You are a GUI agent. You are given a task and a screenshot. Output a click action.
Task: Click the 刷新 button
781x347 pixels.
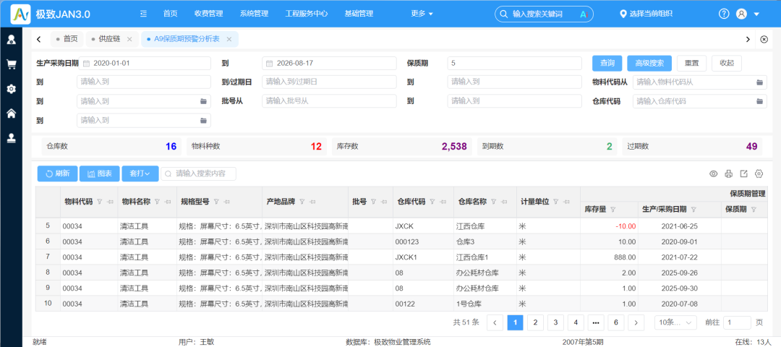pos(57,173)
